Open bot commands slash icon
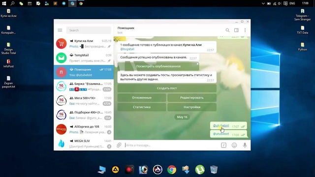 [x=223, y=145]
